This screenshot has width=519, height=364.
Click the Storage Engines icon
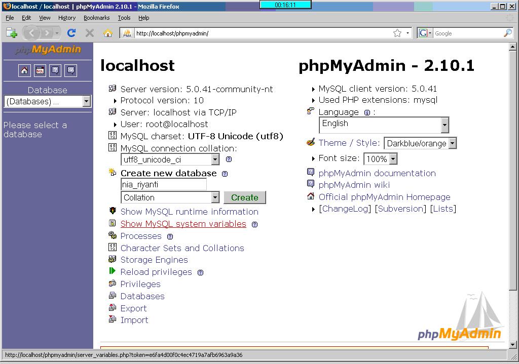113,259
